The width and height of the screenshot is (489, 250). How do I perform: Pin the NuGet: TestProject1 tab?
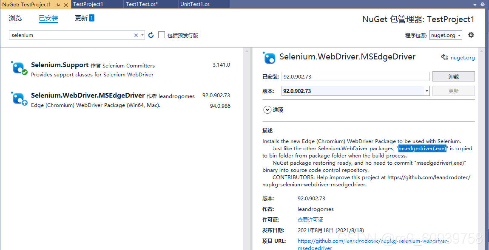[58, 5]
